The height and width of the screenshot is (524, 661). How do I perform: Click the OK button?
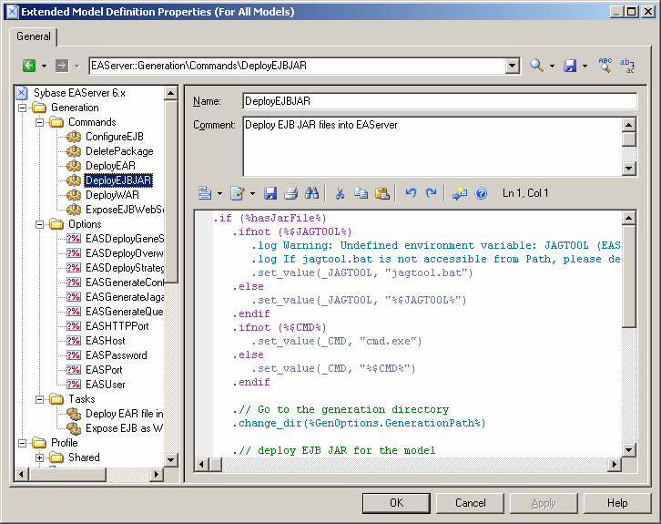[396, 503]
